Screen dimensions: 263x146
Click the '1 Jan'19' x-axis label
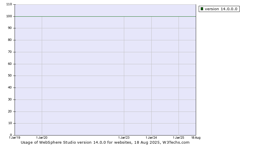14,138
